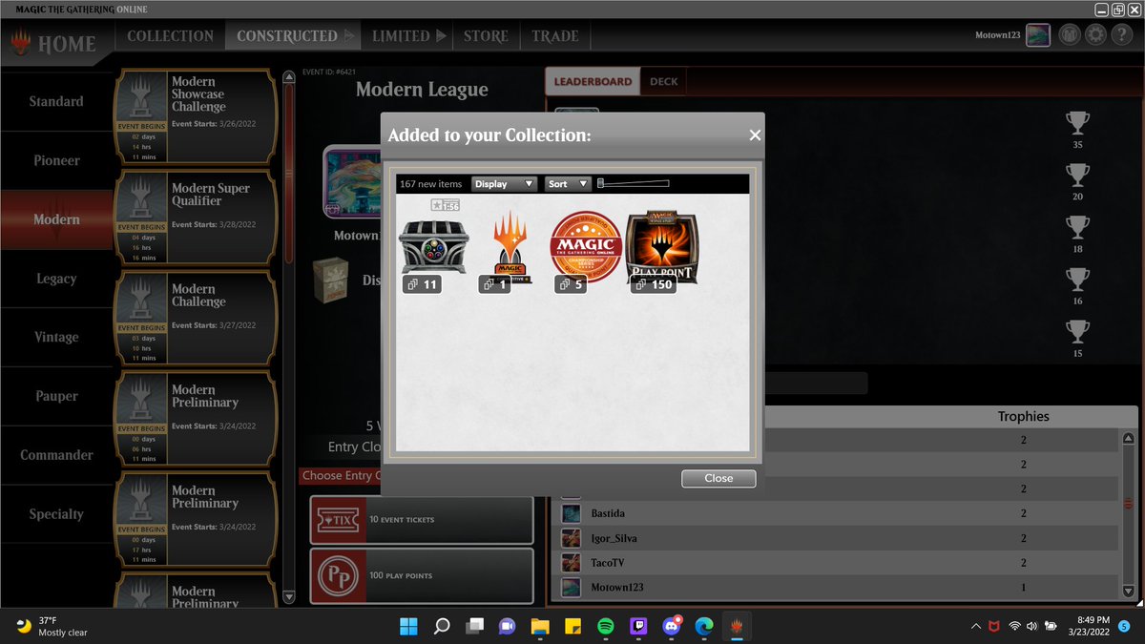The height and width of the screenshot is (644, 1145).
Task: Select the Modern format in sidebar
Action: tap(56, 219)
